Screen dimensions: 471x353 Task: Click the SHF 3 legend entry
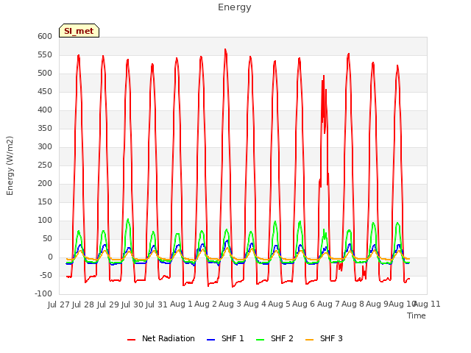(x=324, y=338)
